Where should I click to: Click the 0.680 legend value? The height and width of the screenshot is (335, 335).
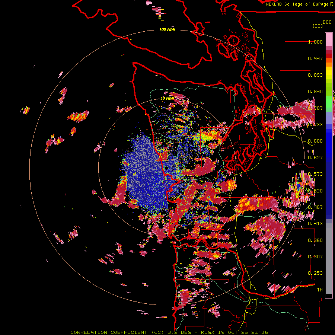click(x=315, y=141)
